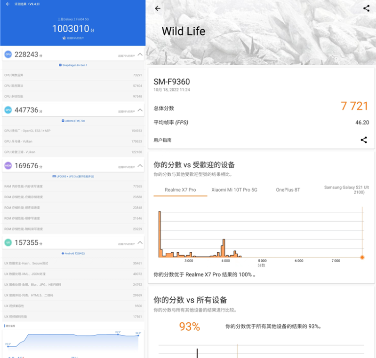Tap RAM 内存性能 row
The width and height of the screenshot is (376, 358).
(73, 187)
